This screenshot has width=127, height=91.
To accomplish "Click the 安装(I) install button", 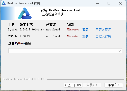I will (92, 85).
